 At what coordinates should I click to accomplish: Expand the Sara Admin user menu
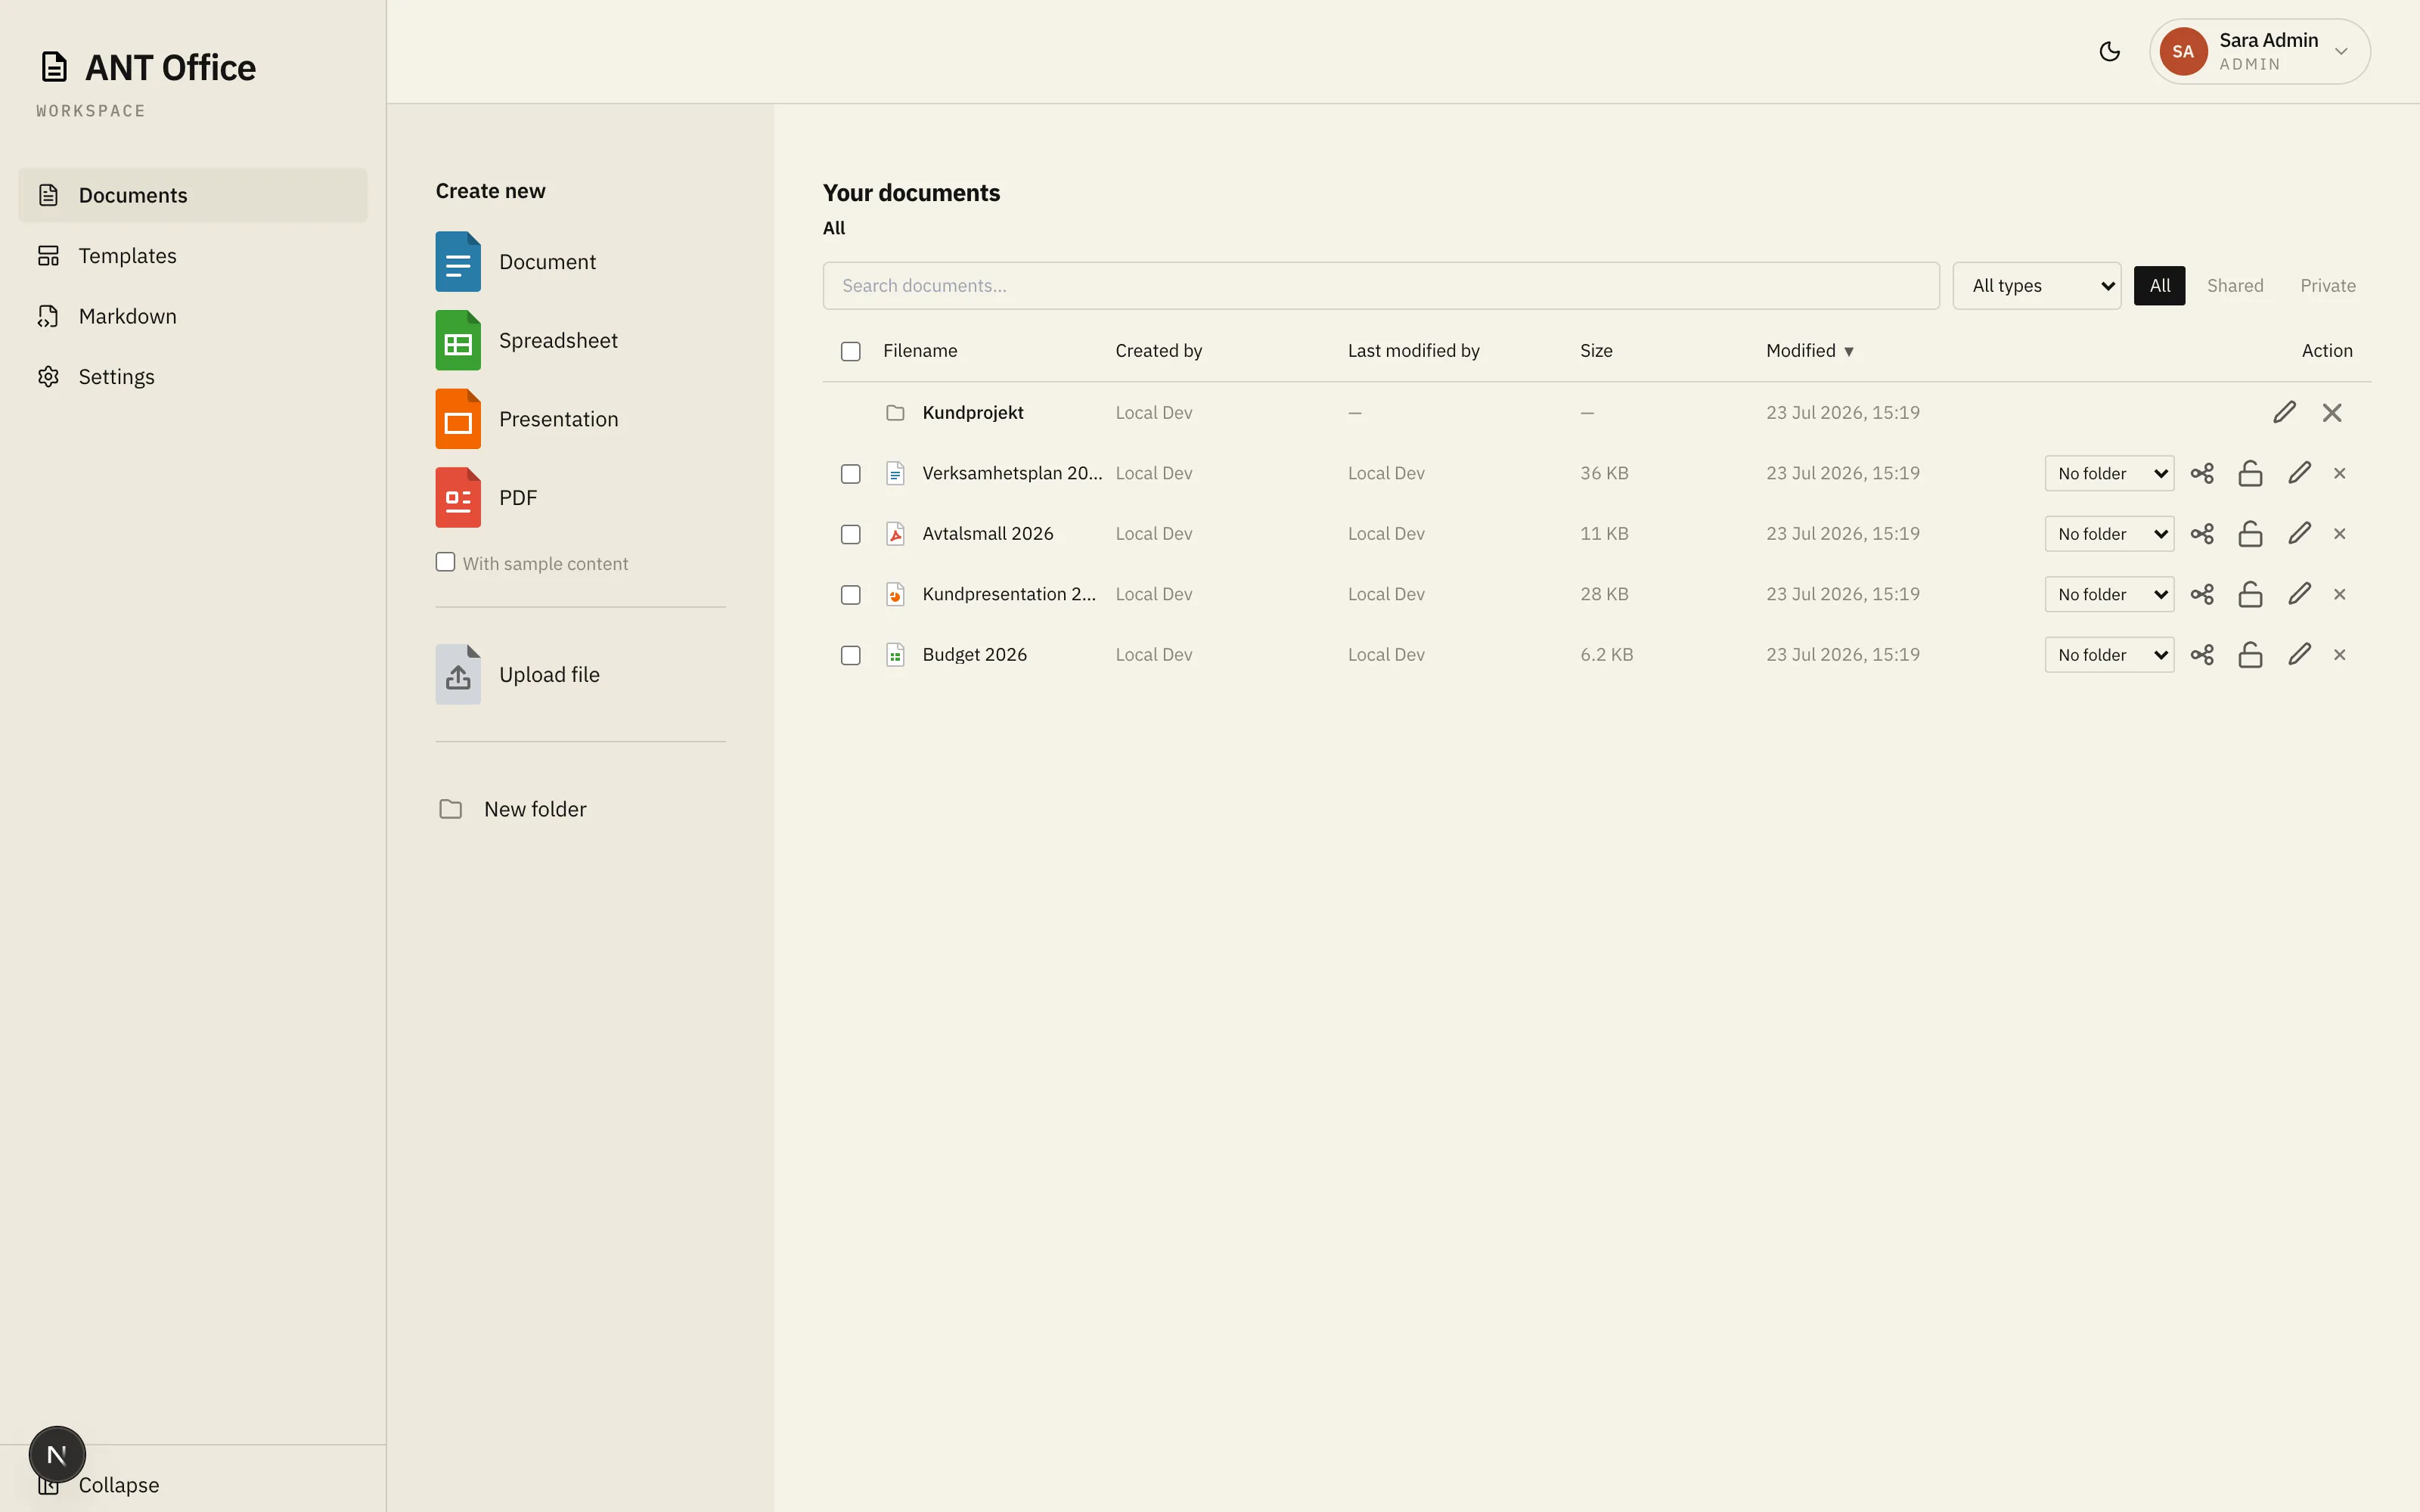[x=2259, y=51]
